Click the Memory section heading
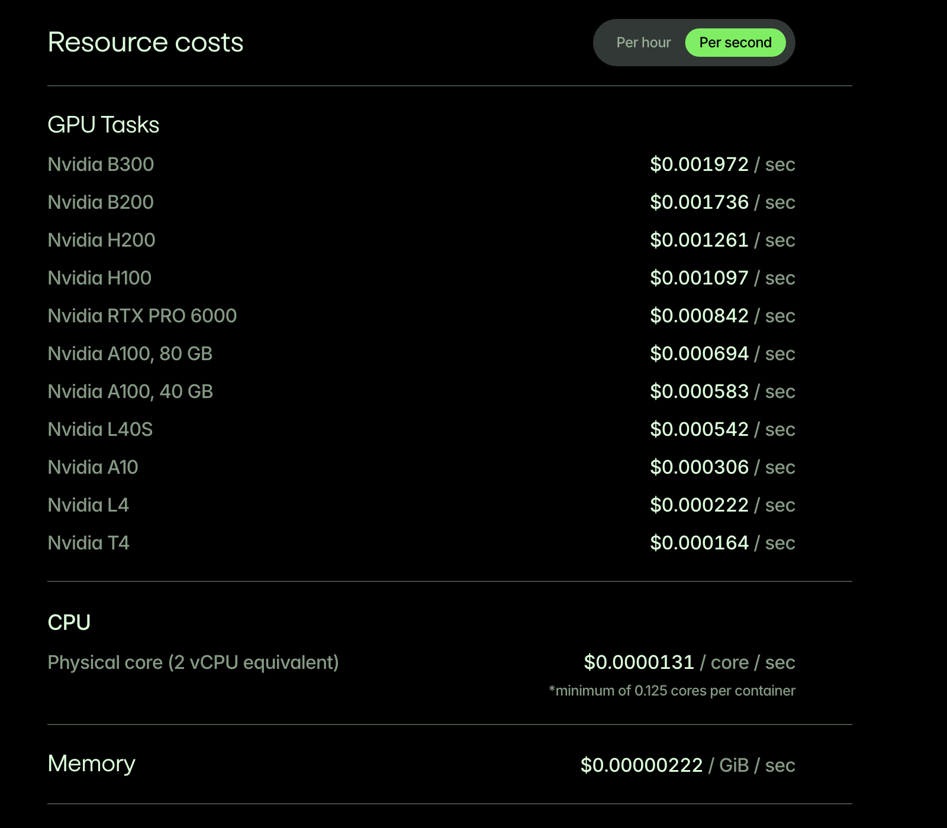The width and height of the screenshot is (947, 828). click(x=92, y=764)
